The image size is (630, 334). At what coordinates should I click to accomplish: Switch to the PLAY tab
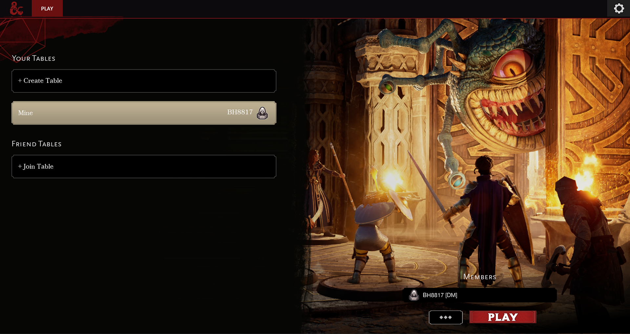pyautogui.click(x=47, y=9)
